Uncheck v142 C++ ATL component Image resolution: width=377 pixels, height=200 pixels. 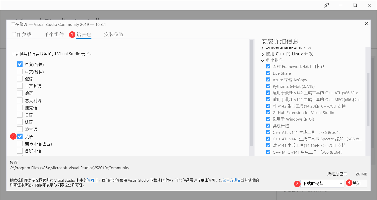[268, 93]
